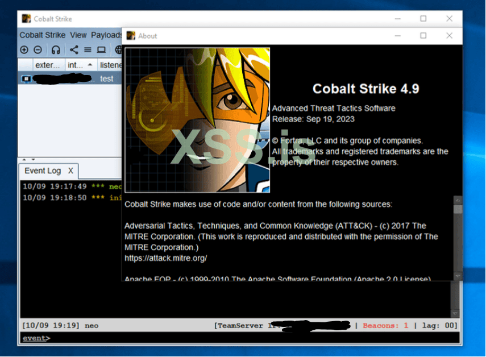Click the event log scrollbar down arrow
Image resolution: width=486 pixels, height=357 pixels.
[455, 313]
